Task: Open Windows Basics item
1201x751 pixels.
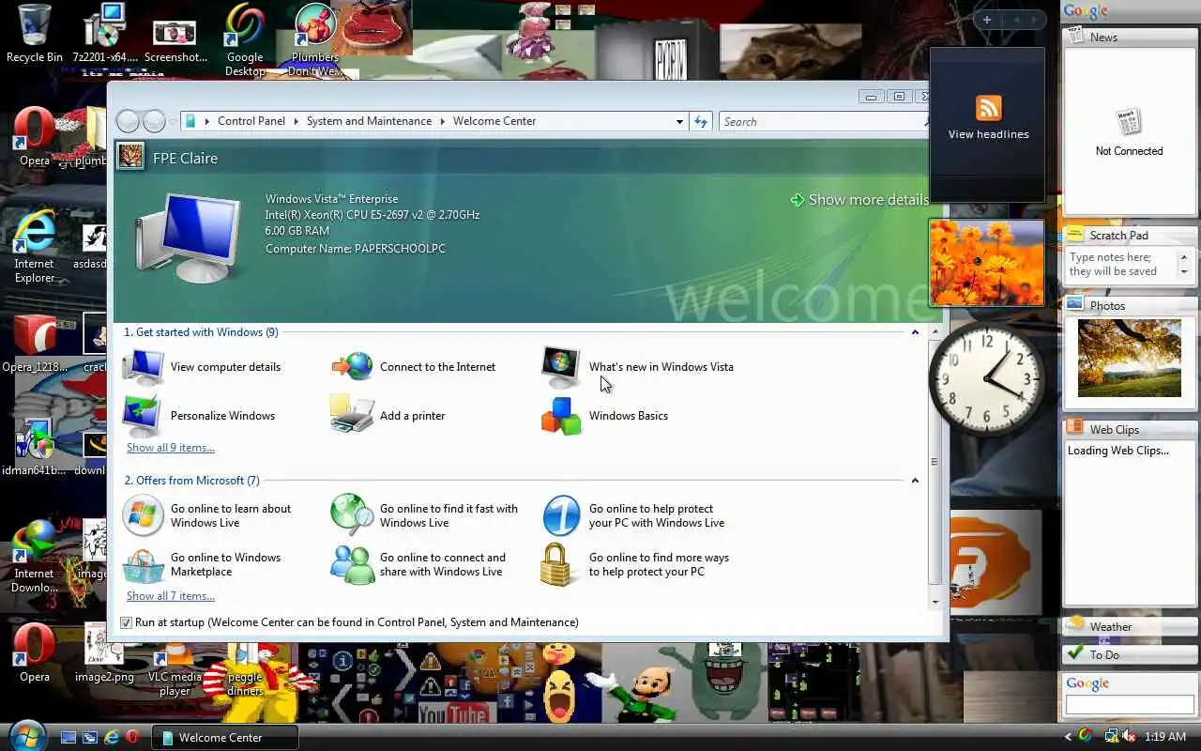Action: click(x=605, y=416)
